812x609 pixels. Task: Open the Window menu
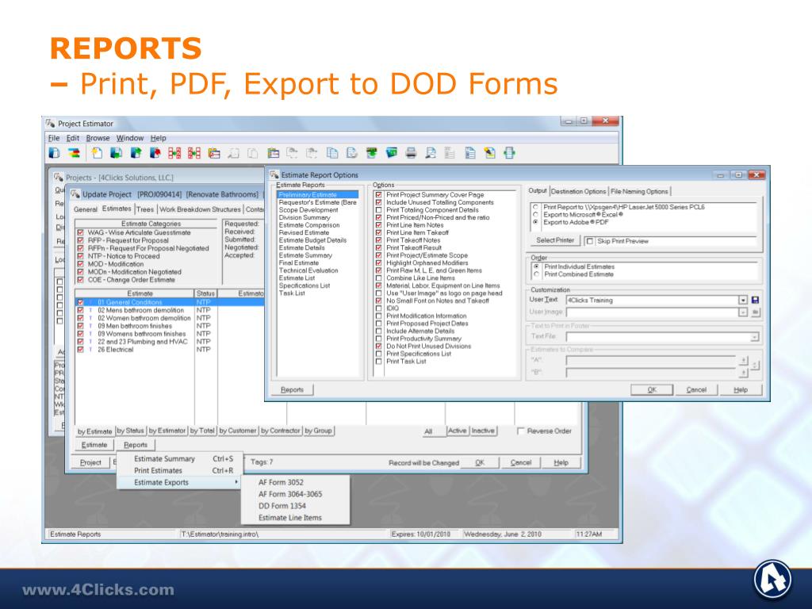coord(130,138)
